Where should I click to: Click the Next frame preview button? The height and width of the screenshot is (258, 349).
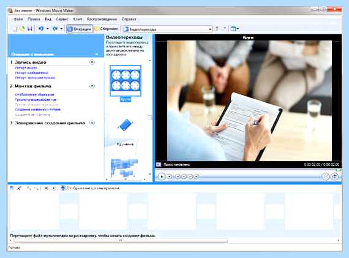coord(190,176)
